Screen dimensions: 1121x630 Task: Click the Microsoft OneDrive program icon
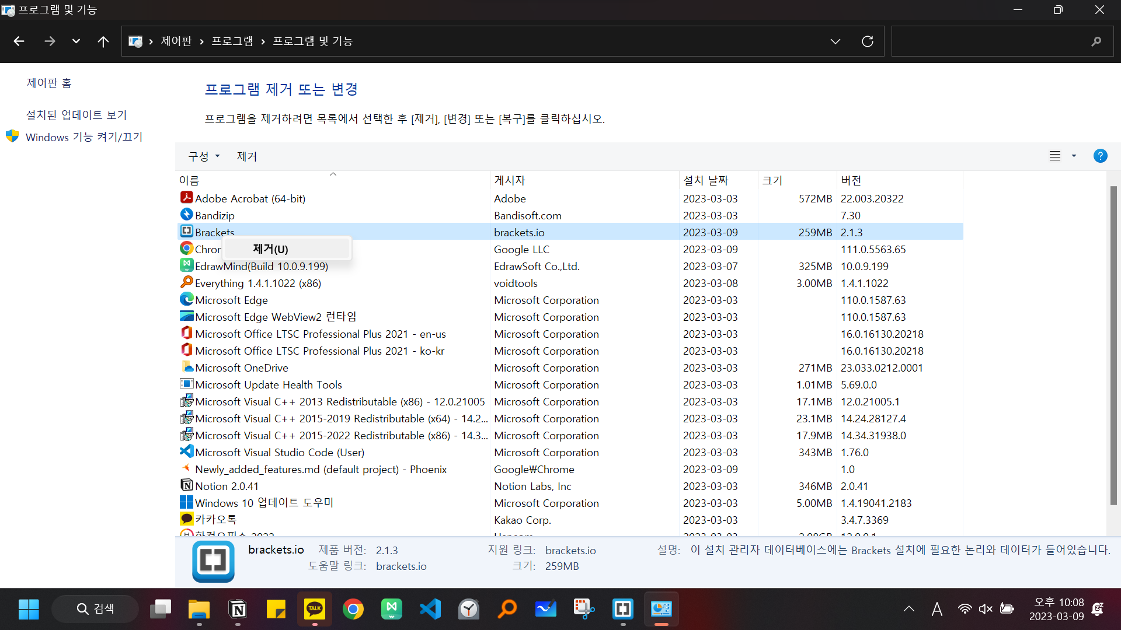point(186,367)
